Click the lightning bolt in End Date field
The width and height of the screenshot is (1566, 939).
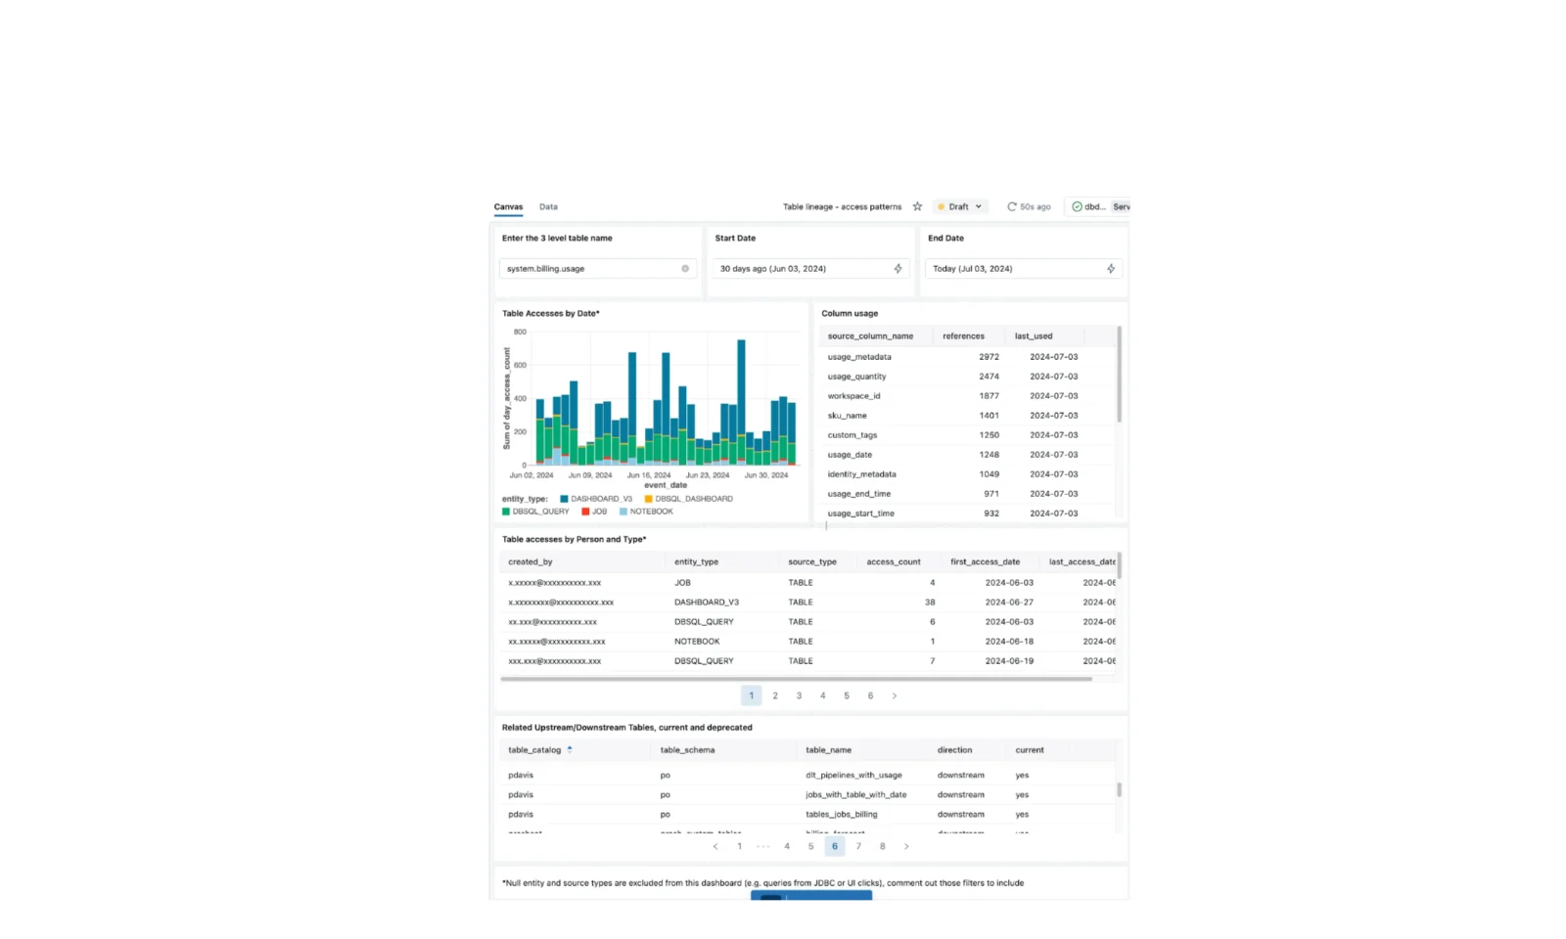(x=1110, y=268)
